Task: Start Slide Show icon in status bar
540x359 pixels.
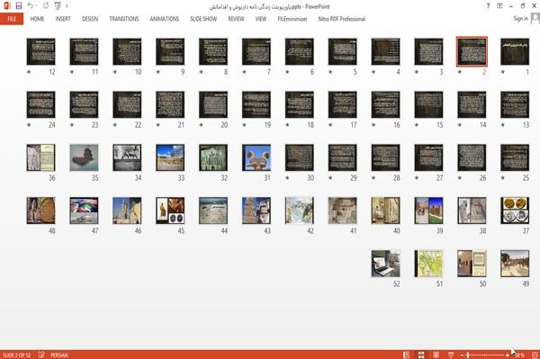Action: 451,355
